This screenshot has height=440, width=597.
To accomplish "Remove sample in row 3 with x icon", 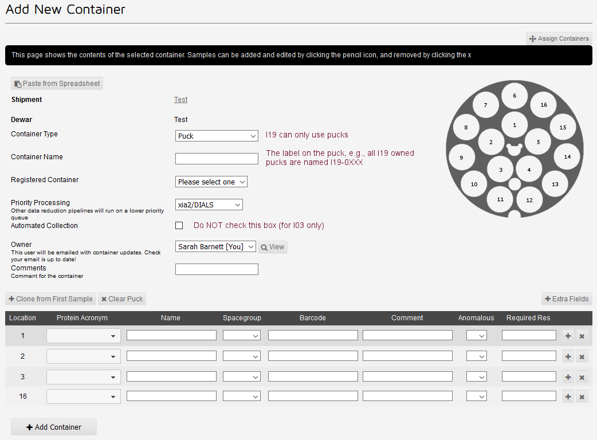I will click(x=582, y=377).
